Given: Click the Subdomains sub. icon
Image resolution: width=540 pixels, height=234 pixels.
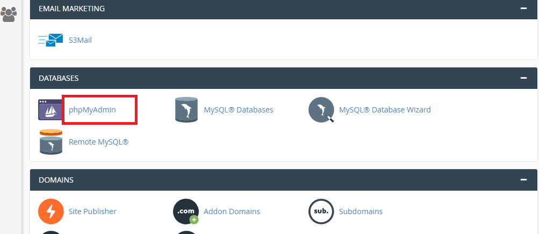Looking at the screenshot, I should click(321, 212).
